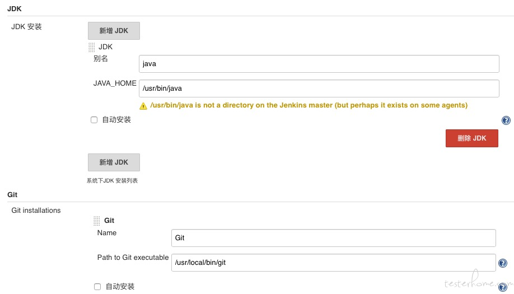Click the 自动安装 label under JAVA_HOME
This screenshot has height=294, width=514.
[116, 120]
